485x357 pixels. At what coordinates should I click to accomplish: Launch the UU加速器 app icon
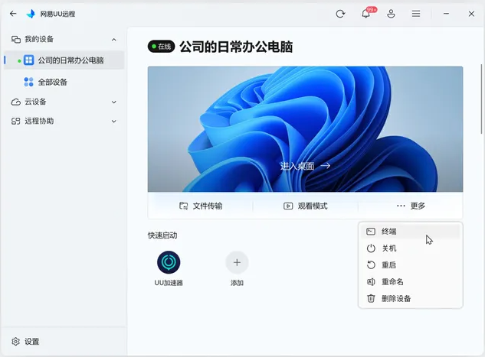169,262
